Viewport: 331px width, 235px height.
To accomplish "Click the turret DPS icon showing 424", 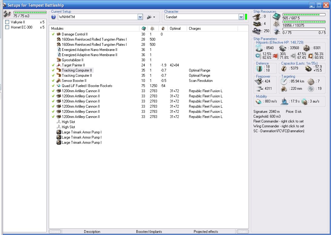I will coord(259,81).
